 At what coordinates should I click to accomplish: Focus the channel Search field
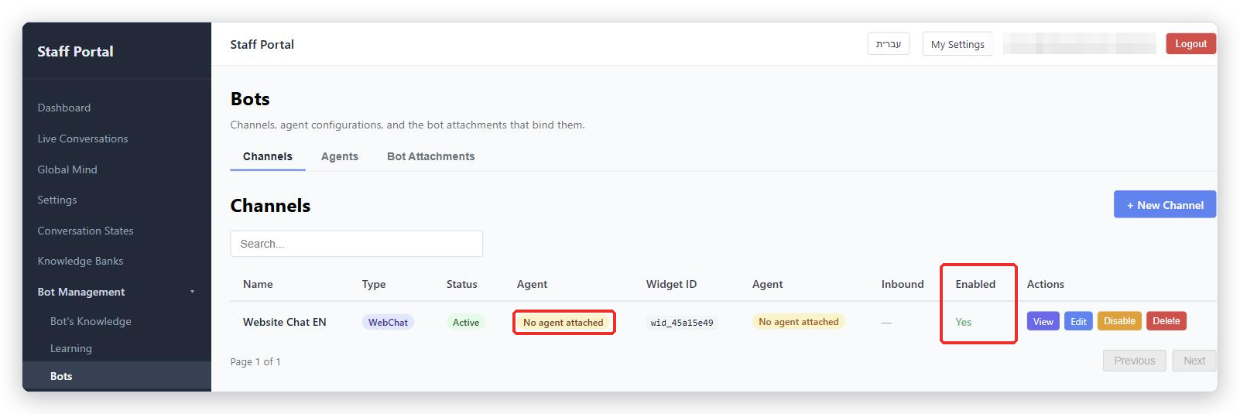(x=357, y=244)
